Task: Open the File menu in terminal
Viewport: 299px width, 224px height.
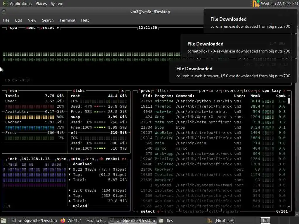Action: tap(6, 20)
